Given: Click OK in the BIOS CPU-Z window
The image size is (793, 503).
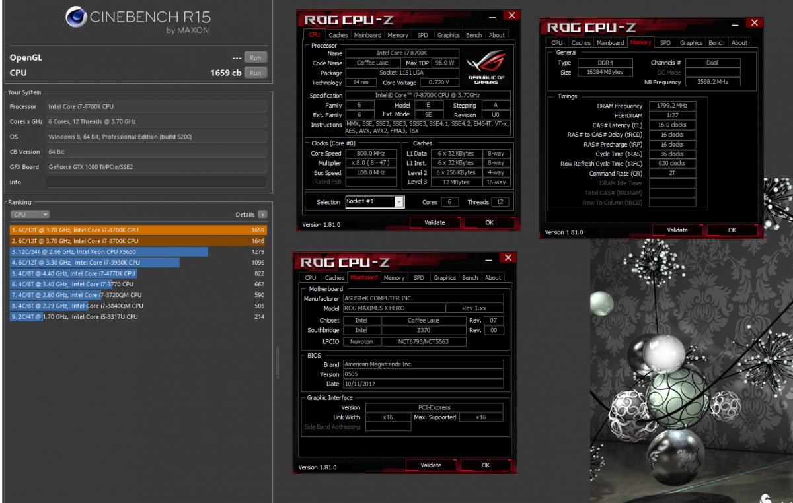Looking at the screenshot, I should pyautogui.click(x=486, y=465).
